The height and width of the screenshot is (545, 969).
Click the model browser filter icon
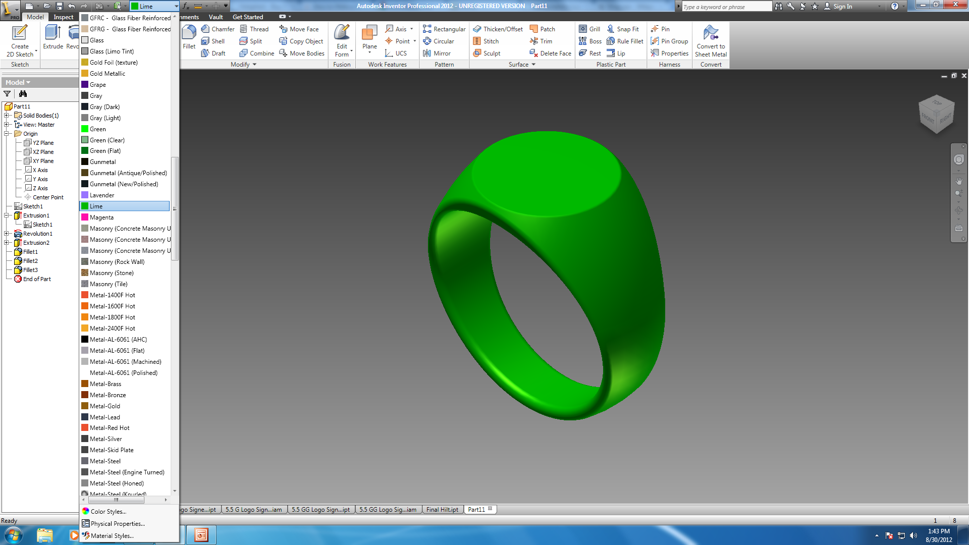[7, 94]
